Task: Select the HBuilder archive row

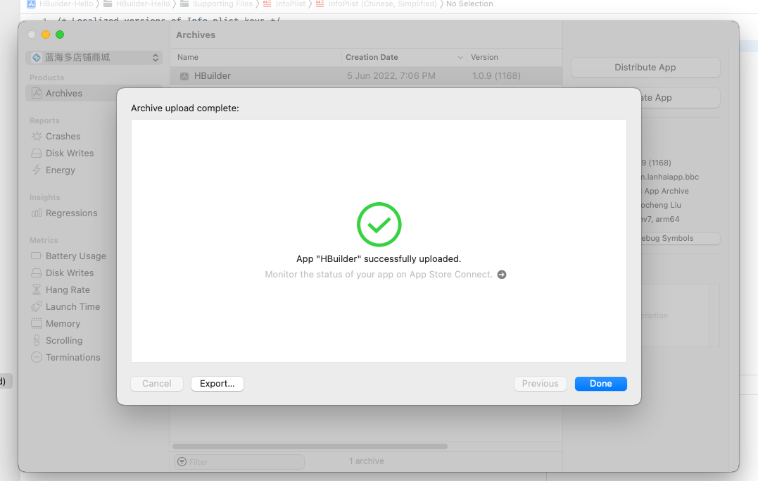Action: click(x=366, y=76)
